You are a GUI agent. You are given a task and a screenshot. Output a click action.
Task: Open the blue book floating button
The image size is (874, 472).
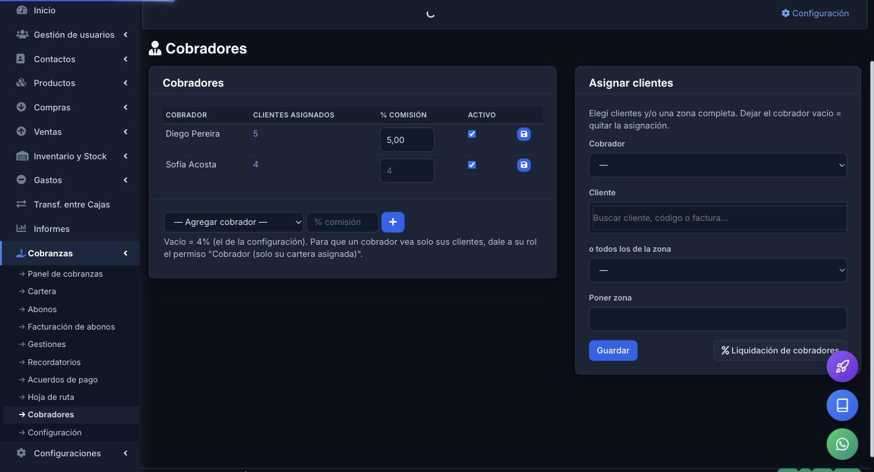(x=843, y=405)
